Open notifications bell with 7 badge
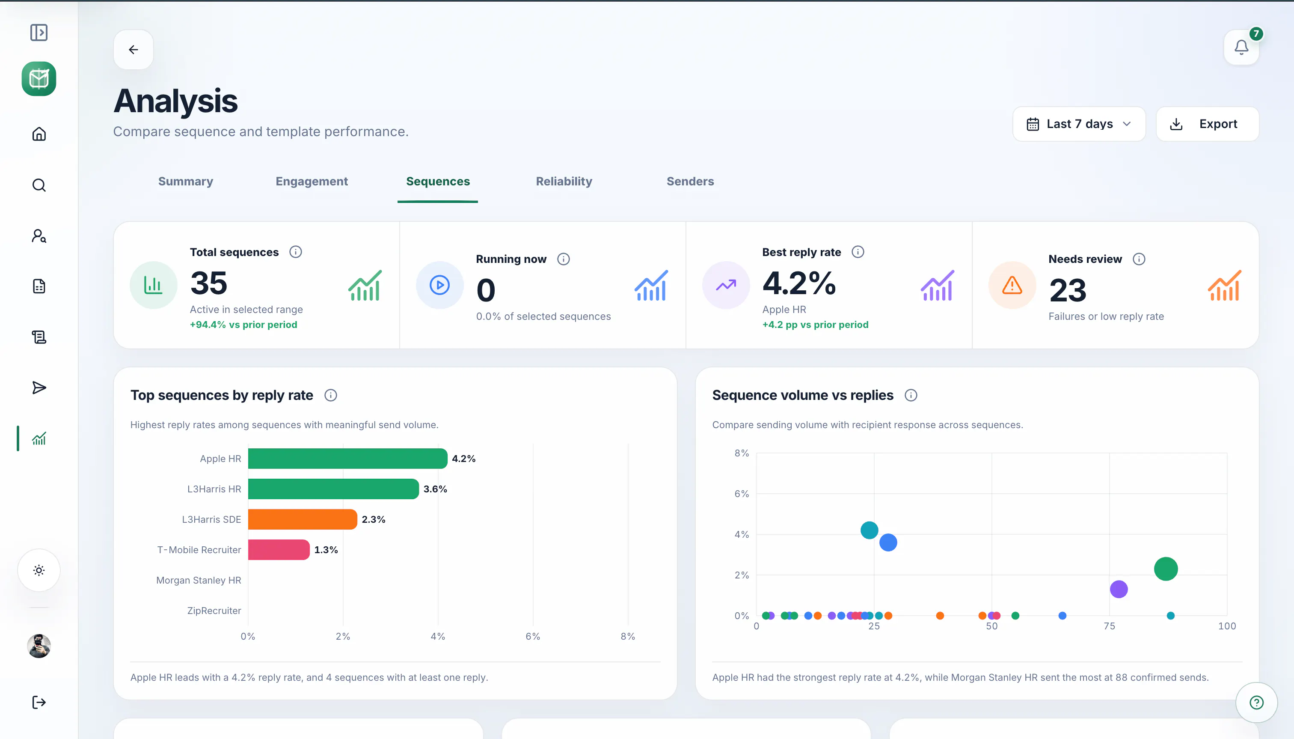Image resolution: width=1294 pixels, height=739 pixels. tap(1241, 47)
